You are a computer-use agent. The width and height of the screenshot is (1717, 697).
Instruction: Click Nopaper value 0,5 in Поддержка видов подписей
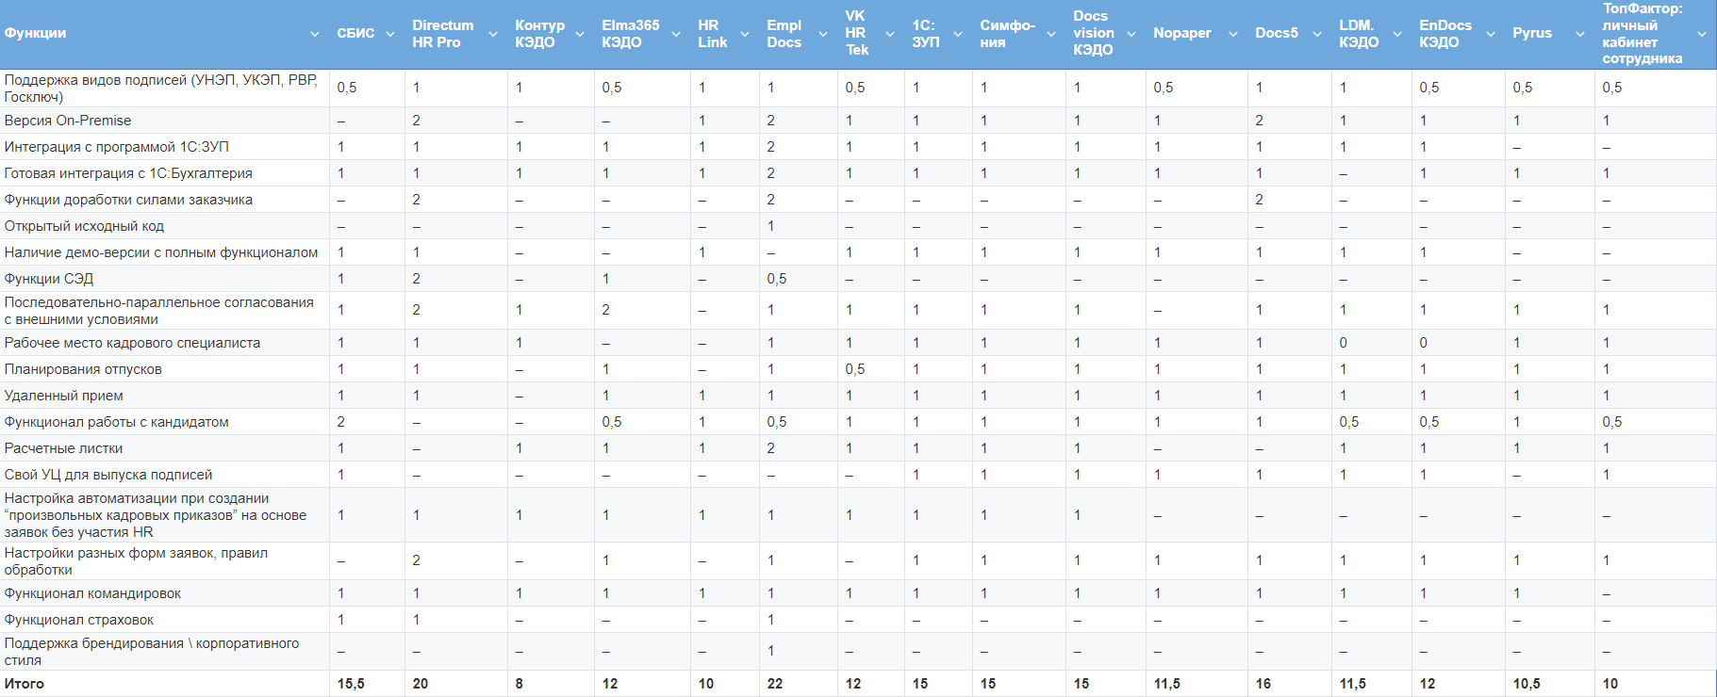1164,88
